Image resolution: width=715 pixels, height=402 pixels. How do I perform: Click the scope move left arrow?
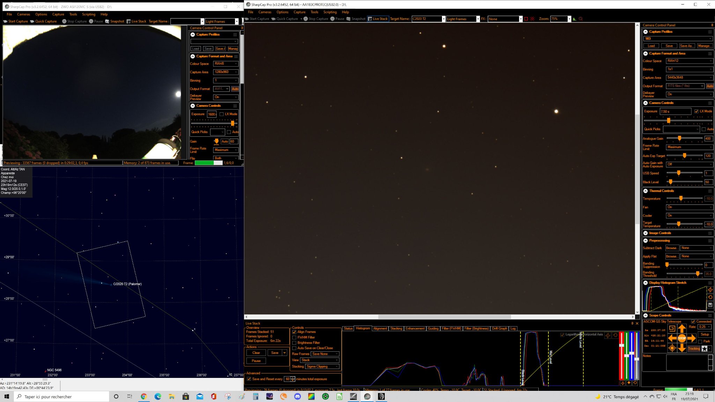(672, 338)
